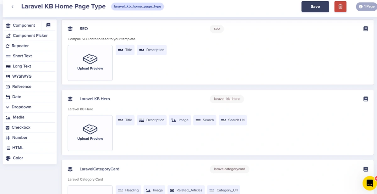The width and height of the screenshot is (377, 194).
Task: Click LaravelCategoryCard section book icon
Action: coord(365,169)
